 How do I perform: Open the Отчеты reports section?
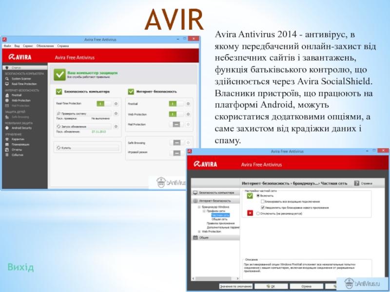pos(17,150)
